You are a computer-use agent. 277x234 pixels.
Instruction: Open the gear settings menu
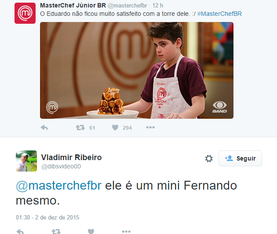click(x=209, y=158)
